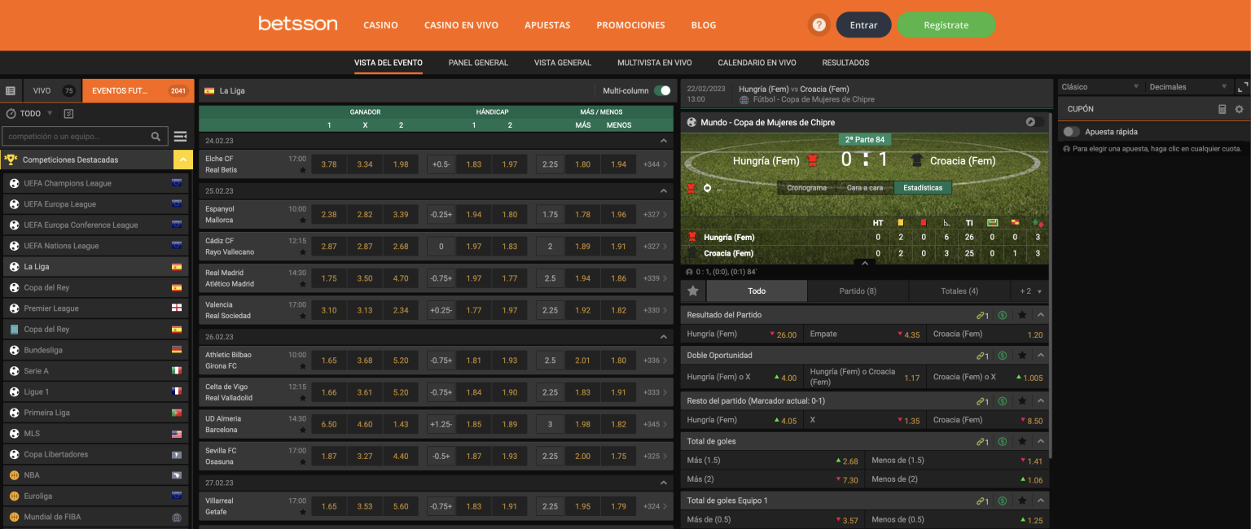Open the coupon calculator icon
This screenshot has height=529, width=1251.
click(x=1222, y=109)
